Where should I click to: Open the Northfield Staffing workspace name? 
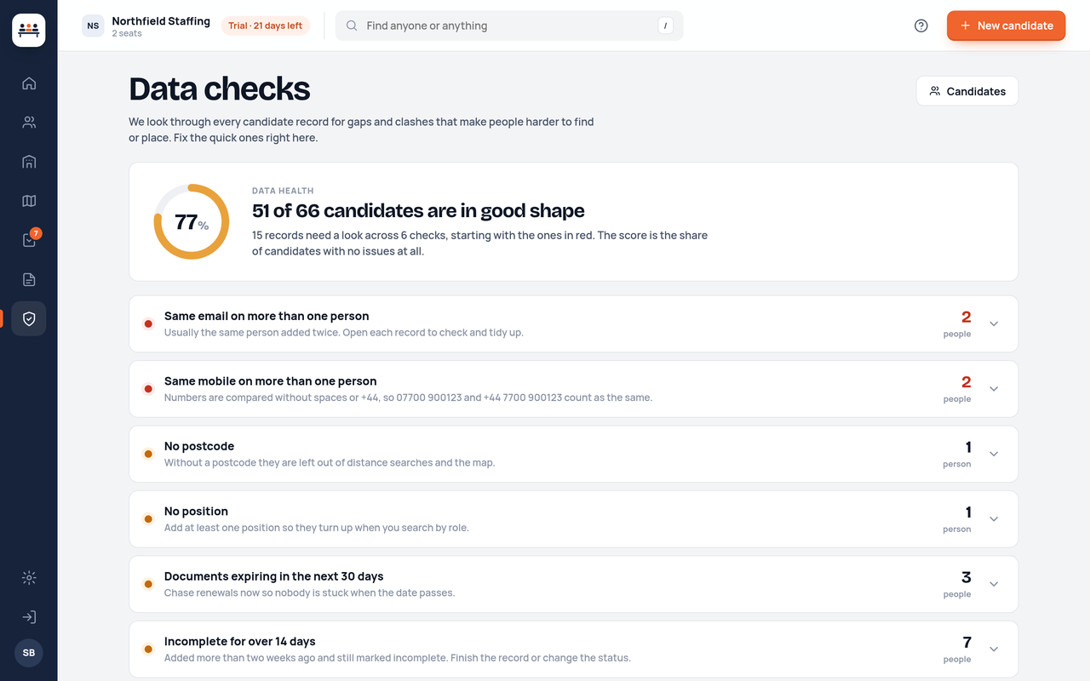pos(161,21)
